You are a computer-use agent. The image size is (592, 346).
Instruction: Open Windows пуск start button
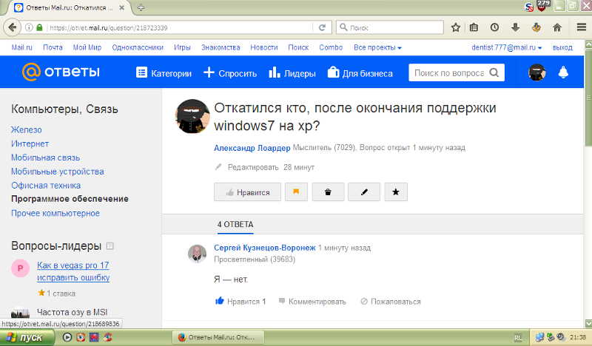click(x=27, y=337)
